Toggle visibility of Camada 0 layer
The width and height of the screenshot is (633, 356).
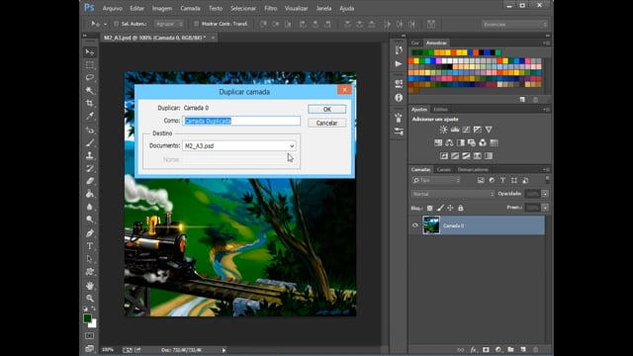coord(415,225)
